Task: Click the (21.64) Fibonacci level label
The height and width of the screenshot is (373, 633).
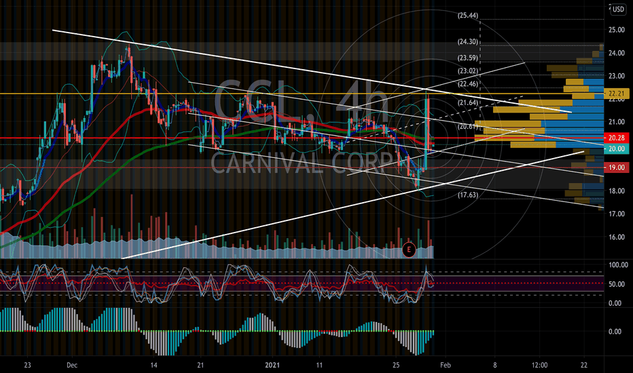Action: pos(468,103)
